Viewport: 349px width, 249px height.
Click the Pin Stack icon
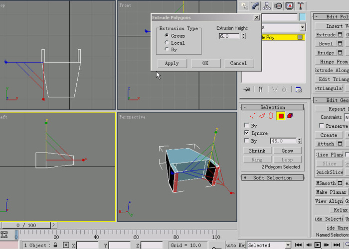tap(247, 89)
